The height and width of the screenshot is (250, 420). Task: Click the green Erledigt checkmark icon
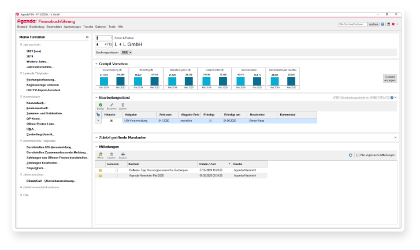(100, 105)
